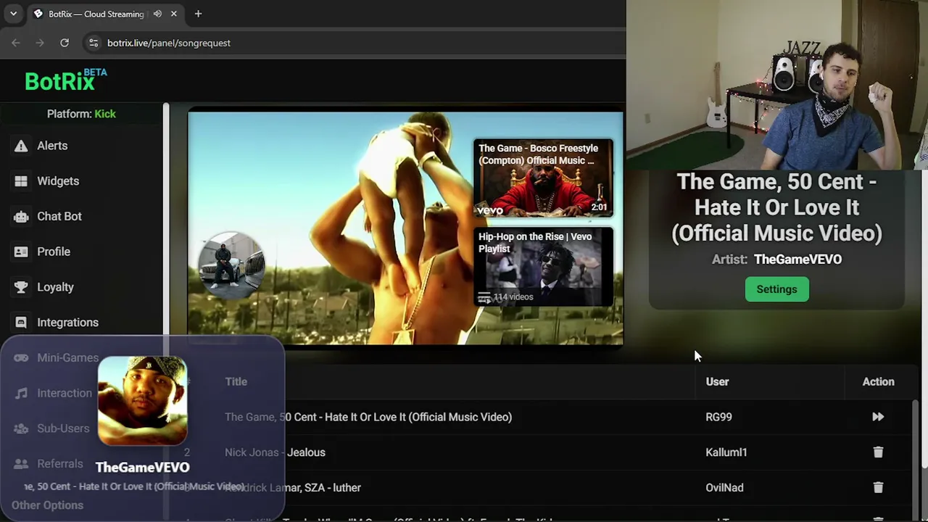Go to the Referrals menu item
The height and width of the screenshot is (522, 928).
[60, 463]
